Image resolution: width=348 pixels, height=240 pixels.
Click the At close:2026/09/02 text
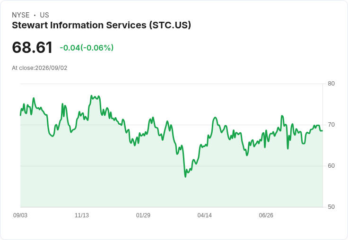pos(40,68)
